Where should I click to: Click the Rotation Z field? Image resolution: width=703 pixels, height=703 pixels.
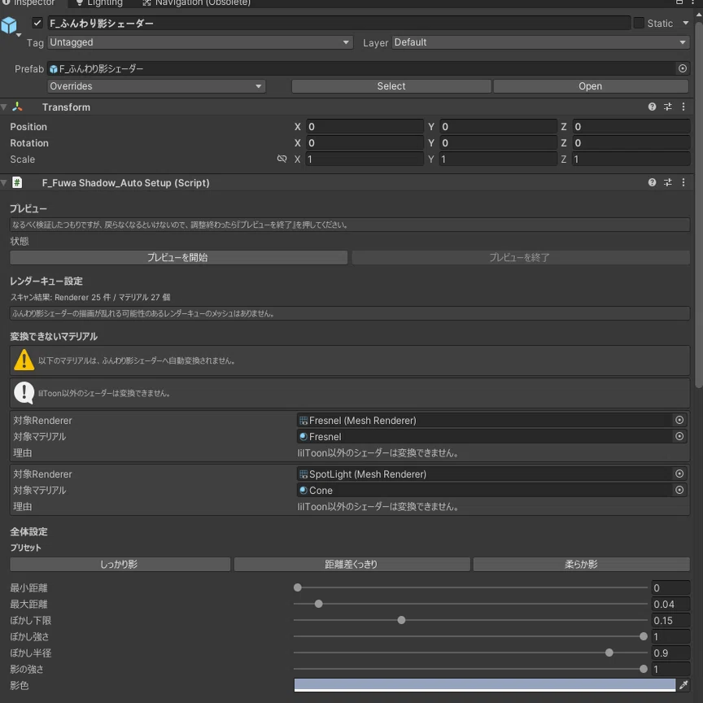point(631,143)
